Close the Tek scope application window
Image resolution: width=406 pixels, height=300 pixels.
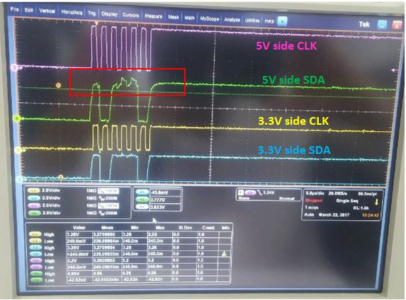(x=396, y=26)
